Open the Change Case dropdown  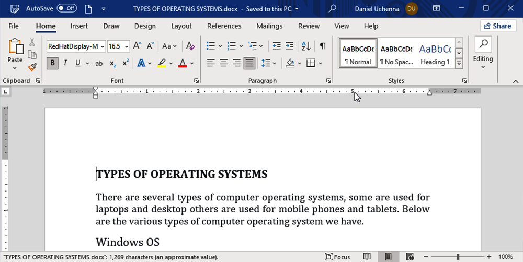(169, 46)
